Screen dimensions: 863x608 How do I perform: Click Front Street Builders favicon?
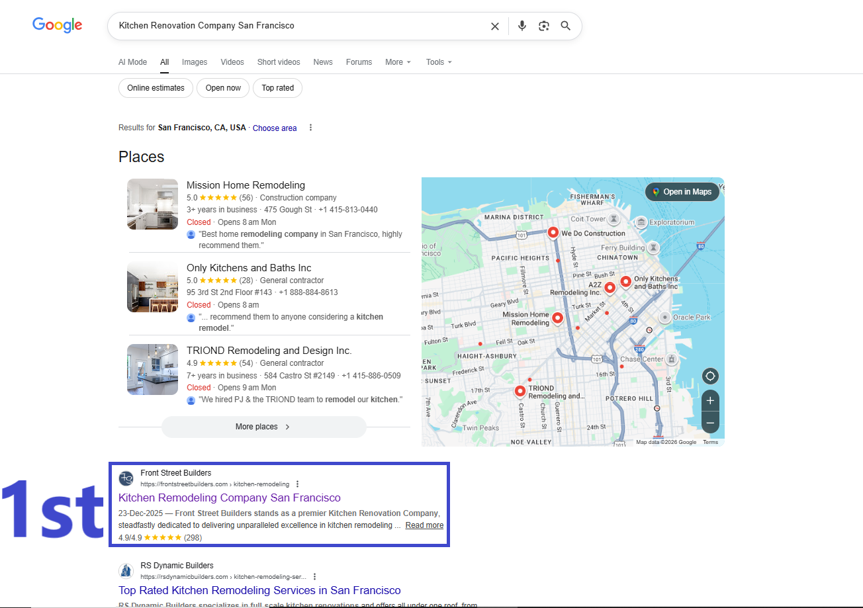(x=126, y=478)
